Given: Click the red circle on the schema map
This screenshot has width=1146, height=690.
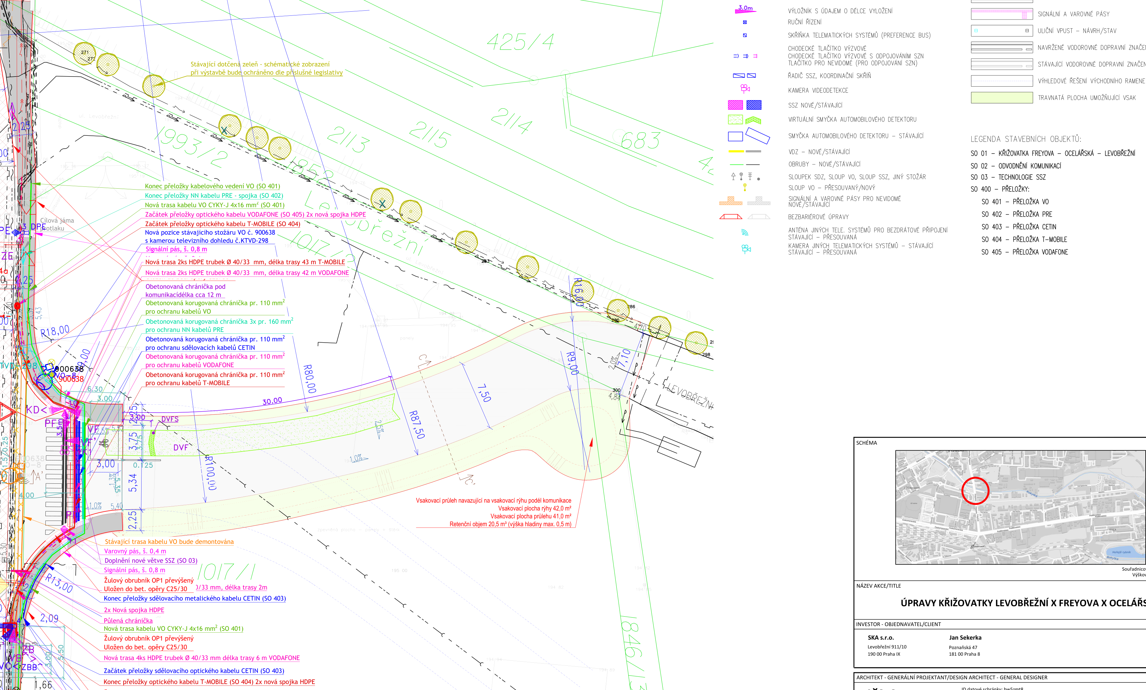Looking at the screenshot, I should pyautogui.click(x=975, y=491).
